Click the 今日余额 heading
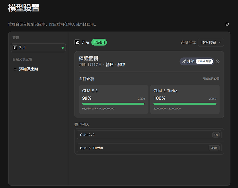 [x=86, y=79]
